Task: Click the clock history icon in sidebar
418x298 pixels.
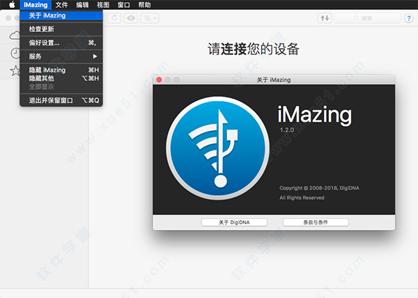Action: point(15,53)
